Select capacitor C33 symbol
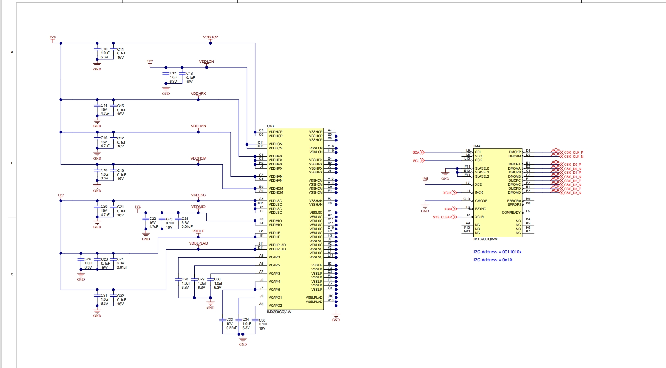Image resolution: width=666 pixels, height=368 pixels. coord(223,320)
